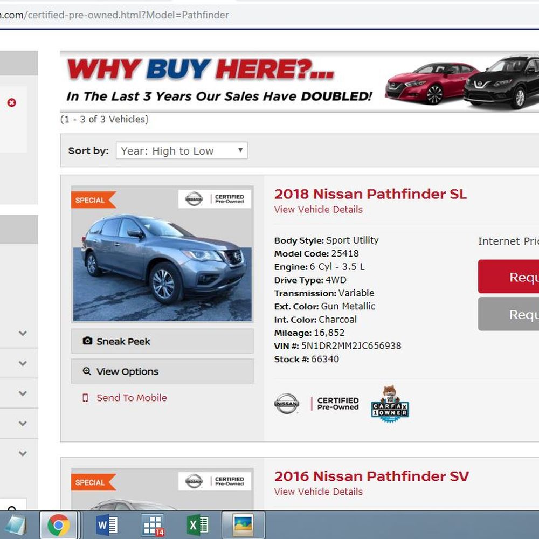Open the grid app with badge 14 in taskbar
Viewport: 539px width, 539px height.
pos(153,525)
